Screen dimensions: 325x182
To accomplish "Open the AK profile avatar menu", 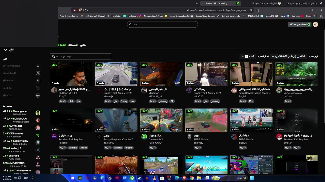I will tap(315, 25).
